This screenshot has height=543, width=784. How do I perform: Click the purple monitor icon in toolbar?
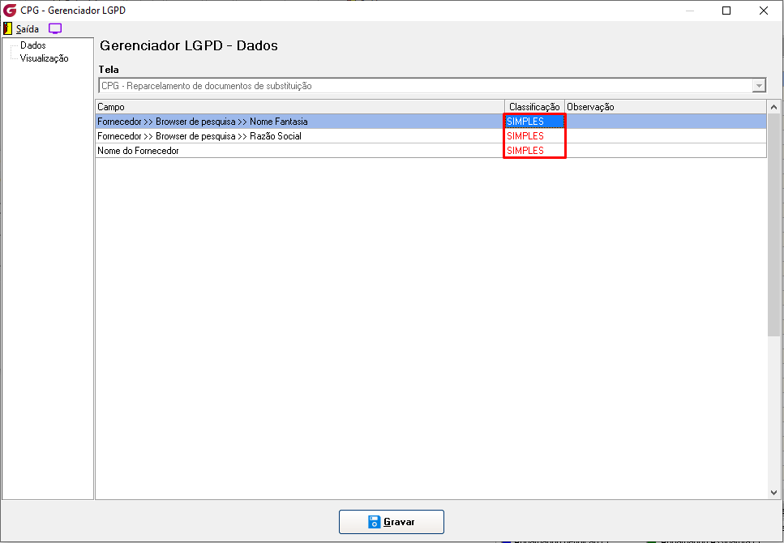55,28
